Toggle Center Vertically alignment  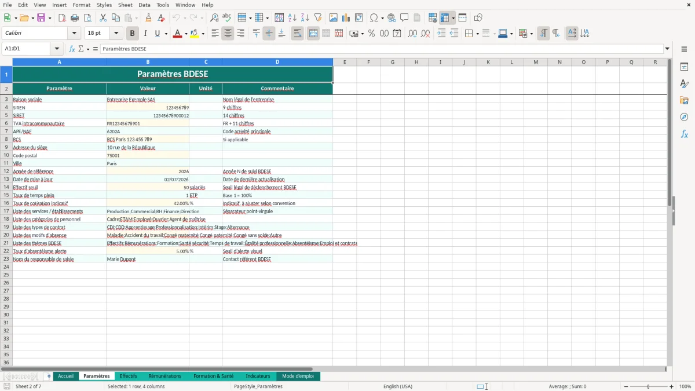[269, 34]
